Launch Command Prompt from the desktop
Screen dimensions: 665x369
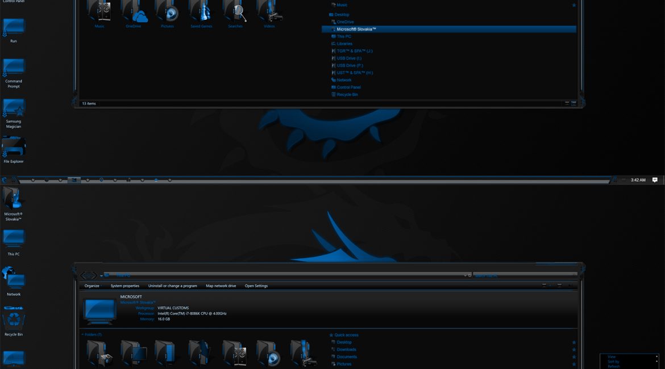(x=14, y=73)
